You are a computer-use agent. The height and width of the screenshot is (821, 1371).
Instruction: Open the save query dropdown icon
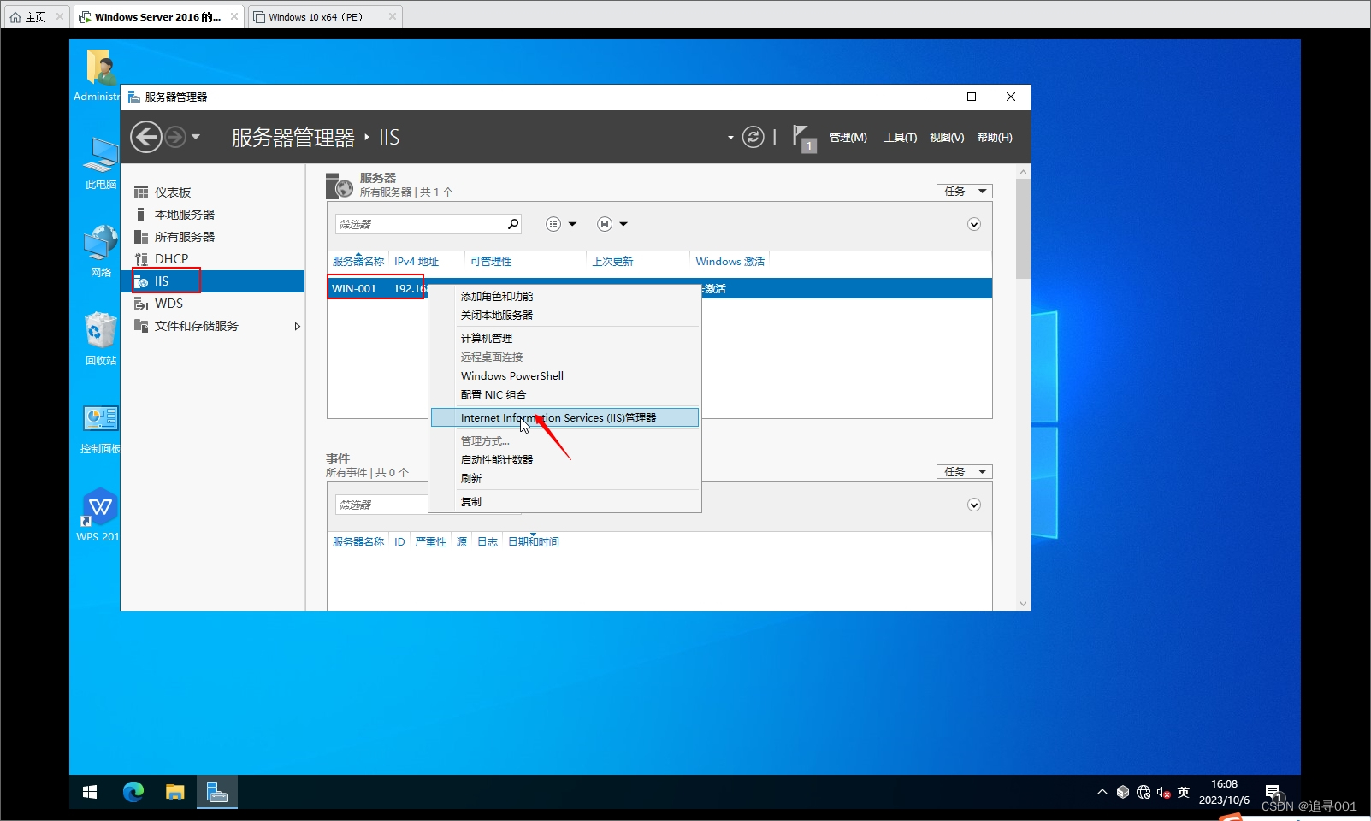(x=612, y=224)
